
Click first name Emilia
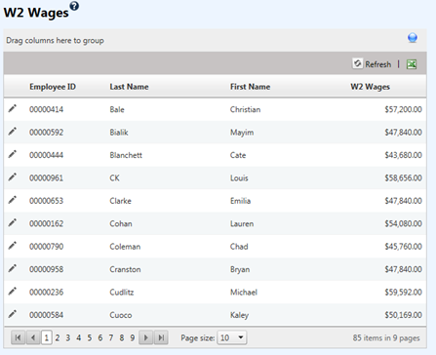coord(240,201)
